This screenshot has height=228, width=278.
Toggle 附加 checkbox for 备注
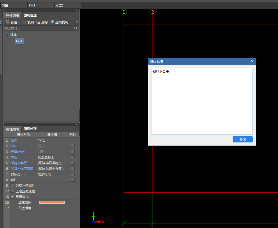coord(73,180)
